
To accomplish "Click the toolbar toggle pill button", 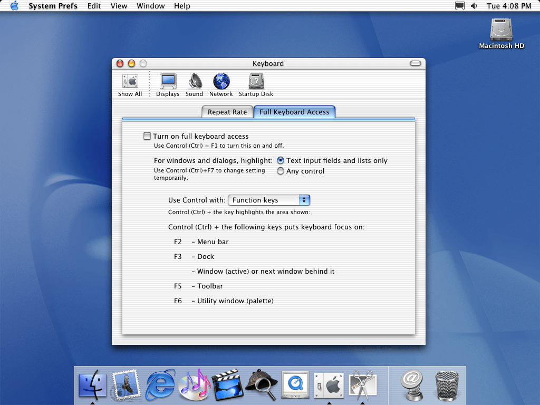I will 416,63.
